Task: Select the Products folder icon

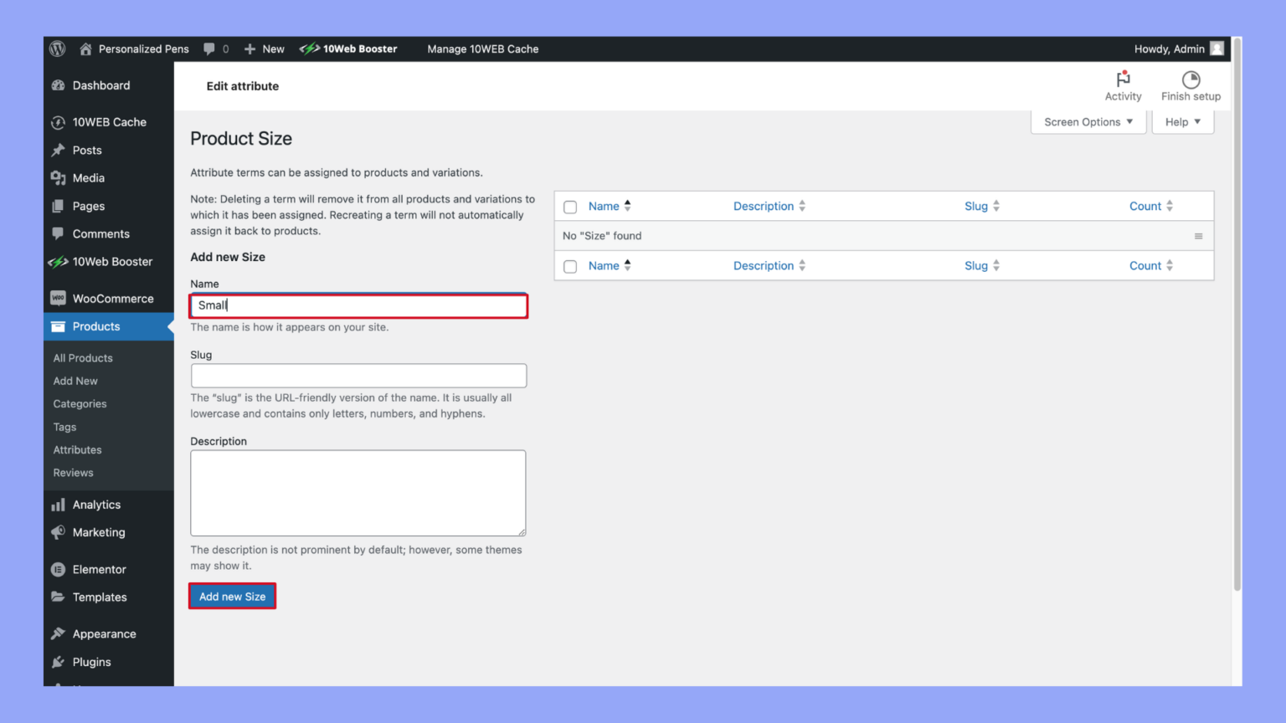Action: [x=59, y=326]
